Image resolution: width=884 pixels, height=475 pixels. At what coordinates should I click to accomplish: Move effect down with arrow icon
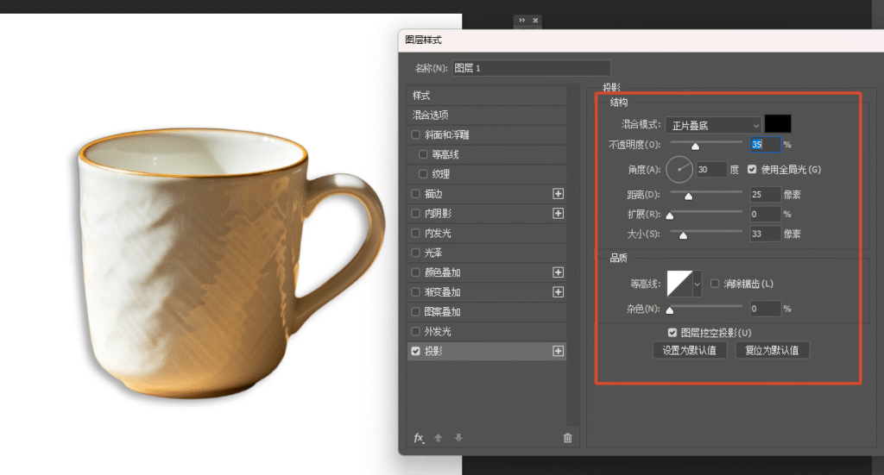(458, 438)
